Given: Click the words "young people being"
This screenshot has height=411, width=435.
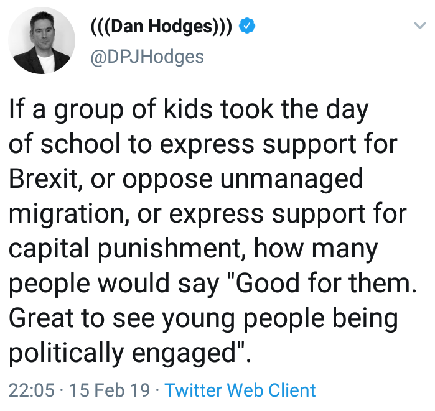Looking at the screenshot, I should (280, 319).
